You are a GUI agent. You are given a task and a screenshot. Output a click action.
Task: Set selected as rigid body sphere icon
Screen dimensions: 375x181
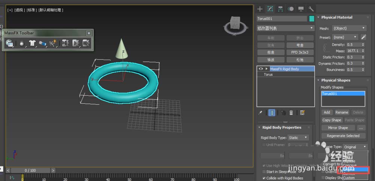coord(22,43)
